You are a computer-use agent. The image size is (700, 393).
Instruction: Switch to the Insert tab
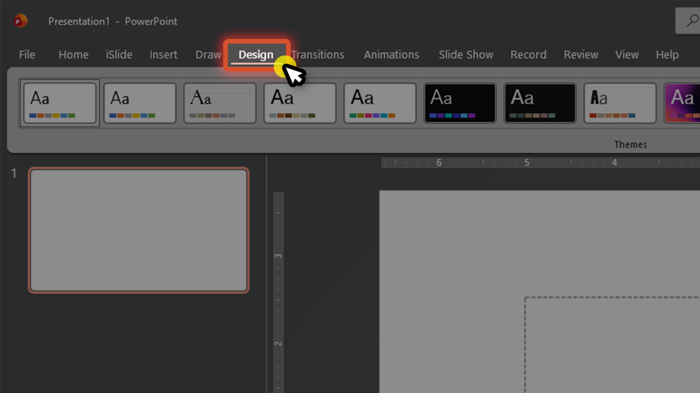pos(163,55)
